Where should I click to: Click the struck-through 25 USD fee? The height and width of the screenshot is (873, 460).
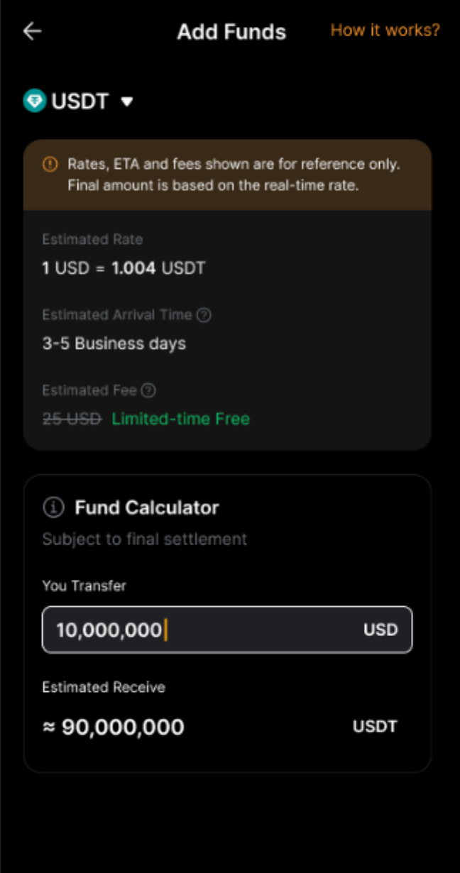pos(72,419)
